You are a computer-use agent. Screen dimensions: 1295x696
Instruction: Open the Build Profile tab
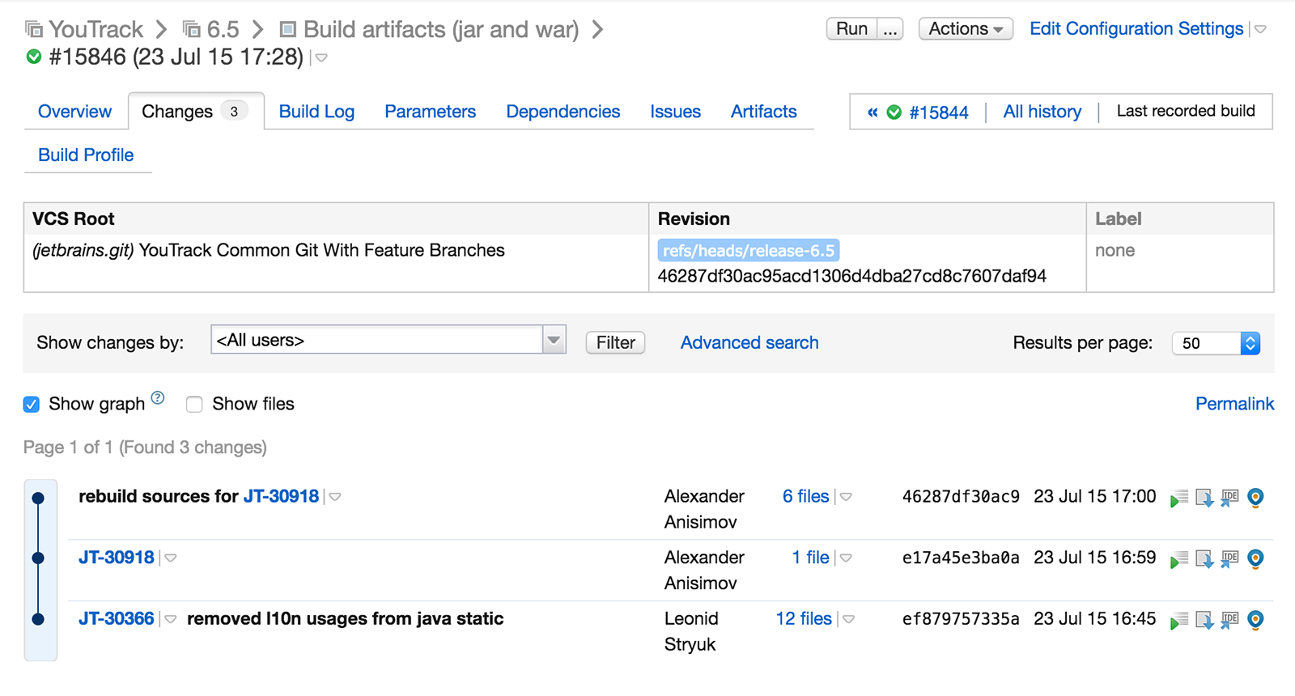(86, 155)
